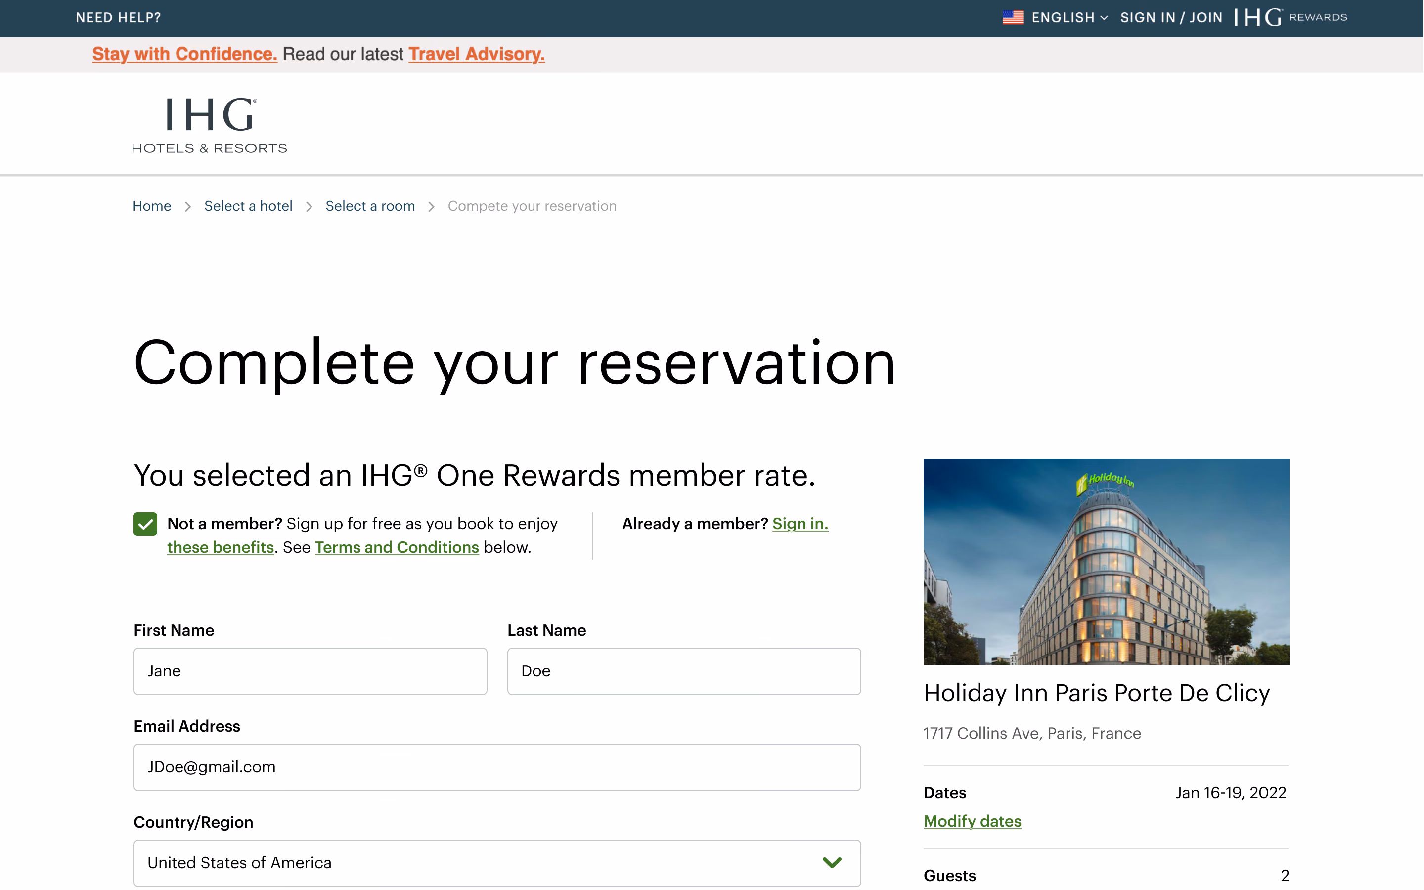Click the Holiday Inn hotel photo
This screenshot has width=1424, height=890.
point(1106,562)
